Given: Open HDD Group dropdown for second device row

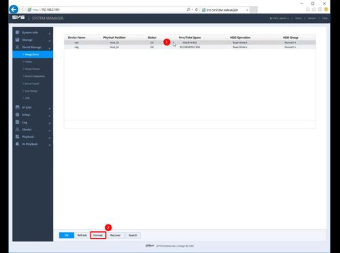Looking at the screenshot, I should click(290, 47).
